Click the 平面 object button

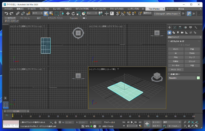click(192, 65)
